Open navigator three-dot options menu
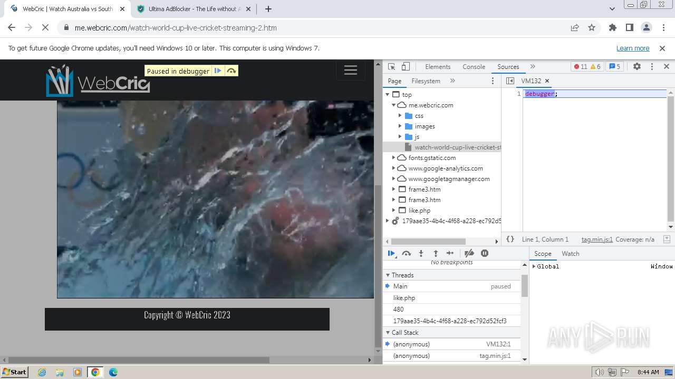 coord(493,81)
